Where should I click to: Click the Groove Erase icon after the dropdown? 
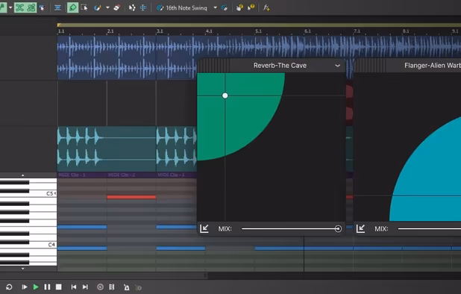coord(225,7)
